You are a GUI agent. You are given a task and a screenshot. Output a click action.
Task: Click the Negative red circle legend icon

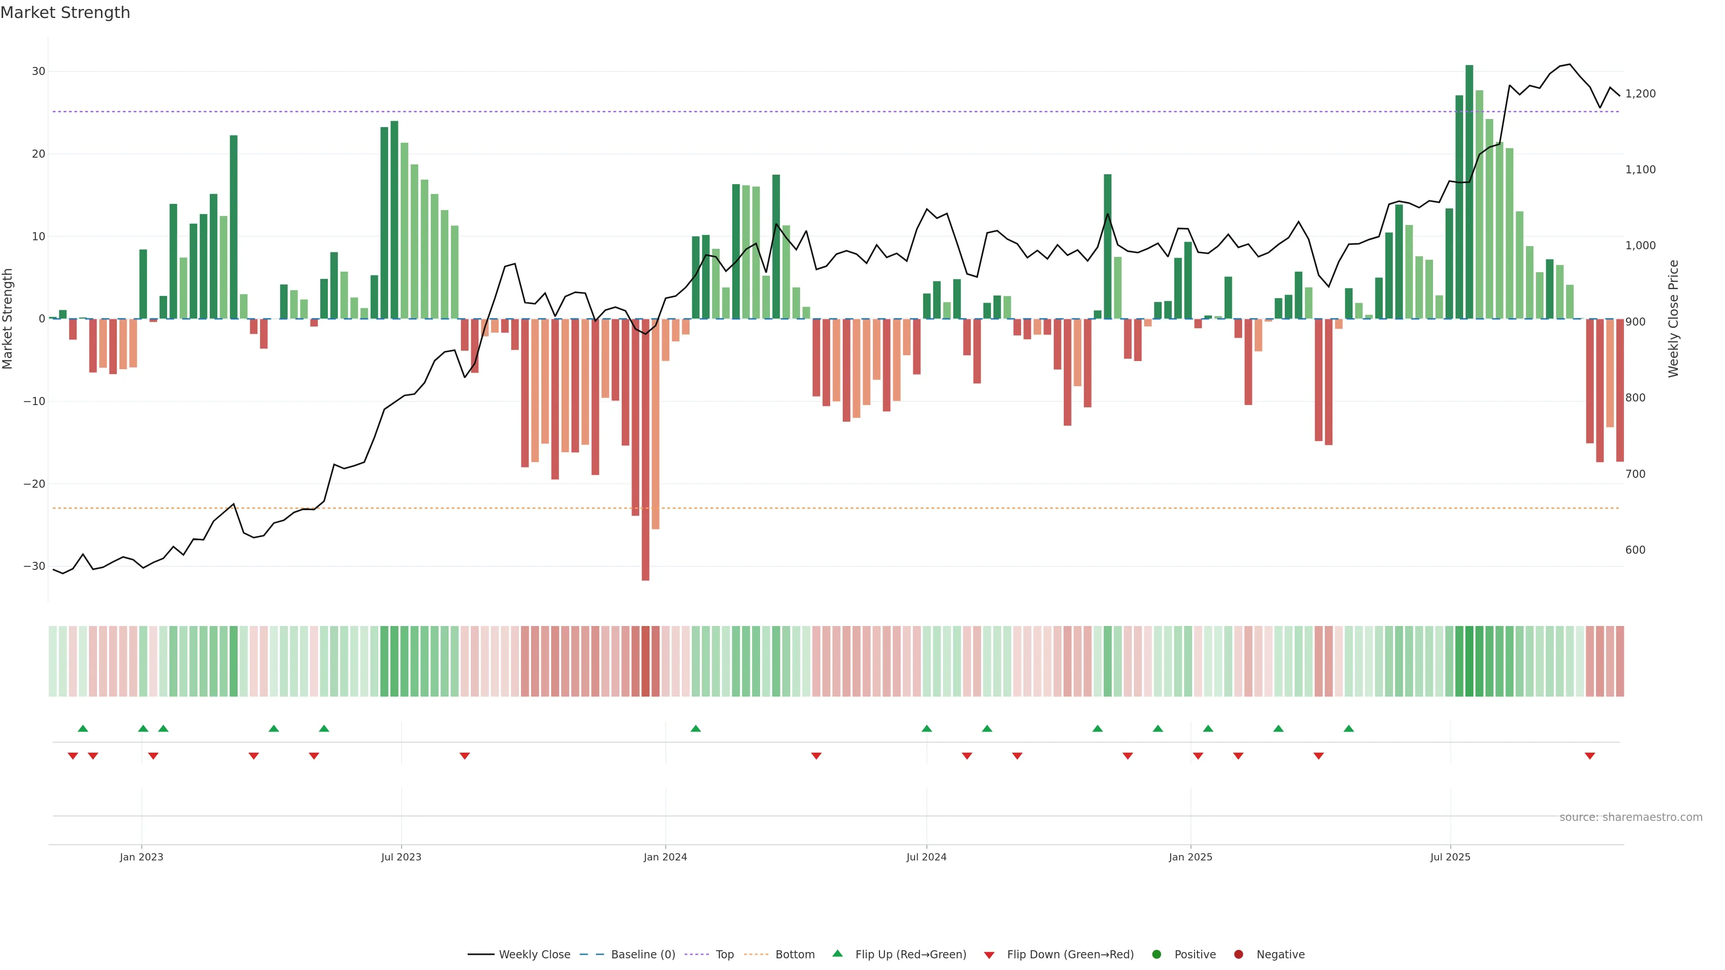tap(1238, 955)
